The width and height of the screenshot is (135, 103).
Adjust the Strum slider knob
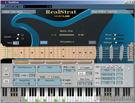point(115,35)
